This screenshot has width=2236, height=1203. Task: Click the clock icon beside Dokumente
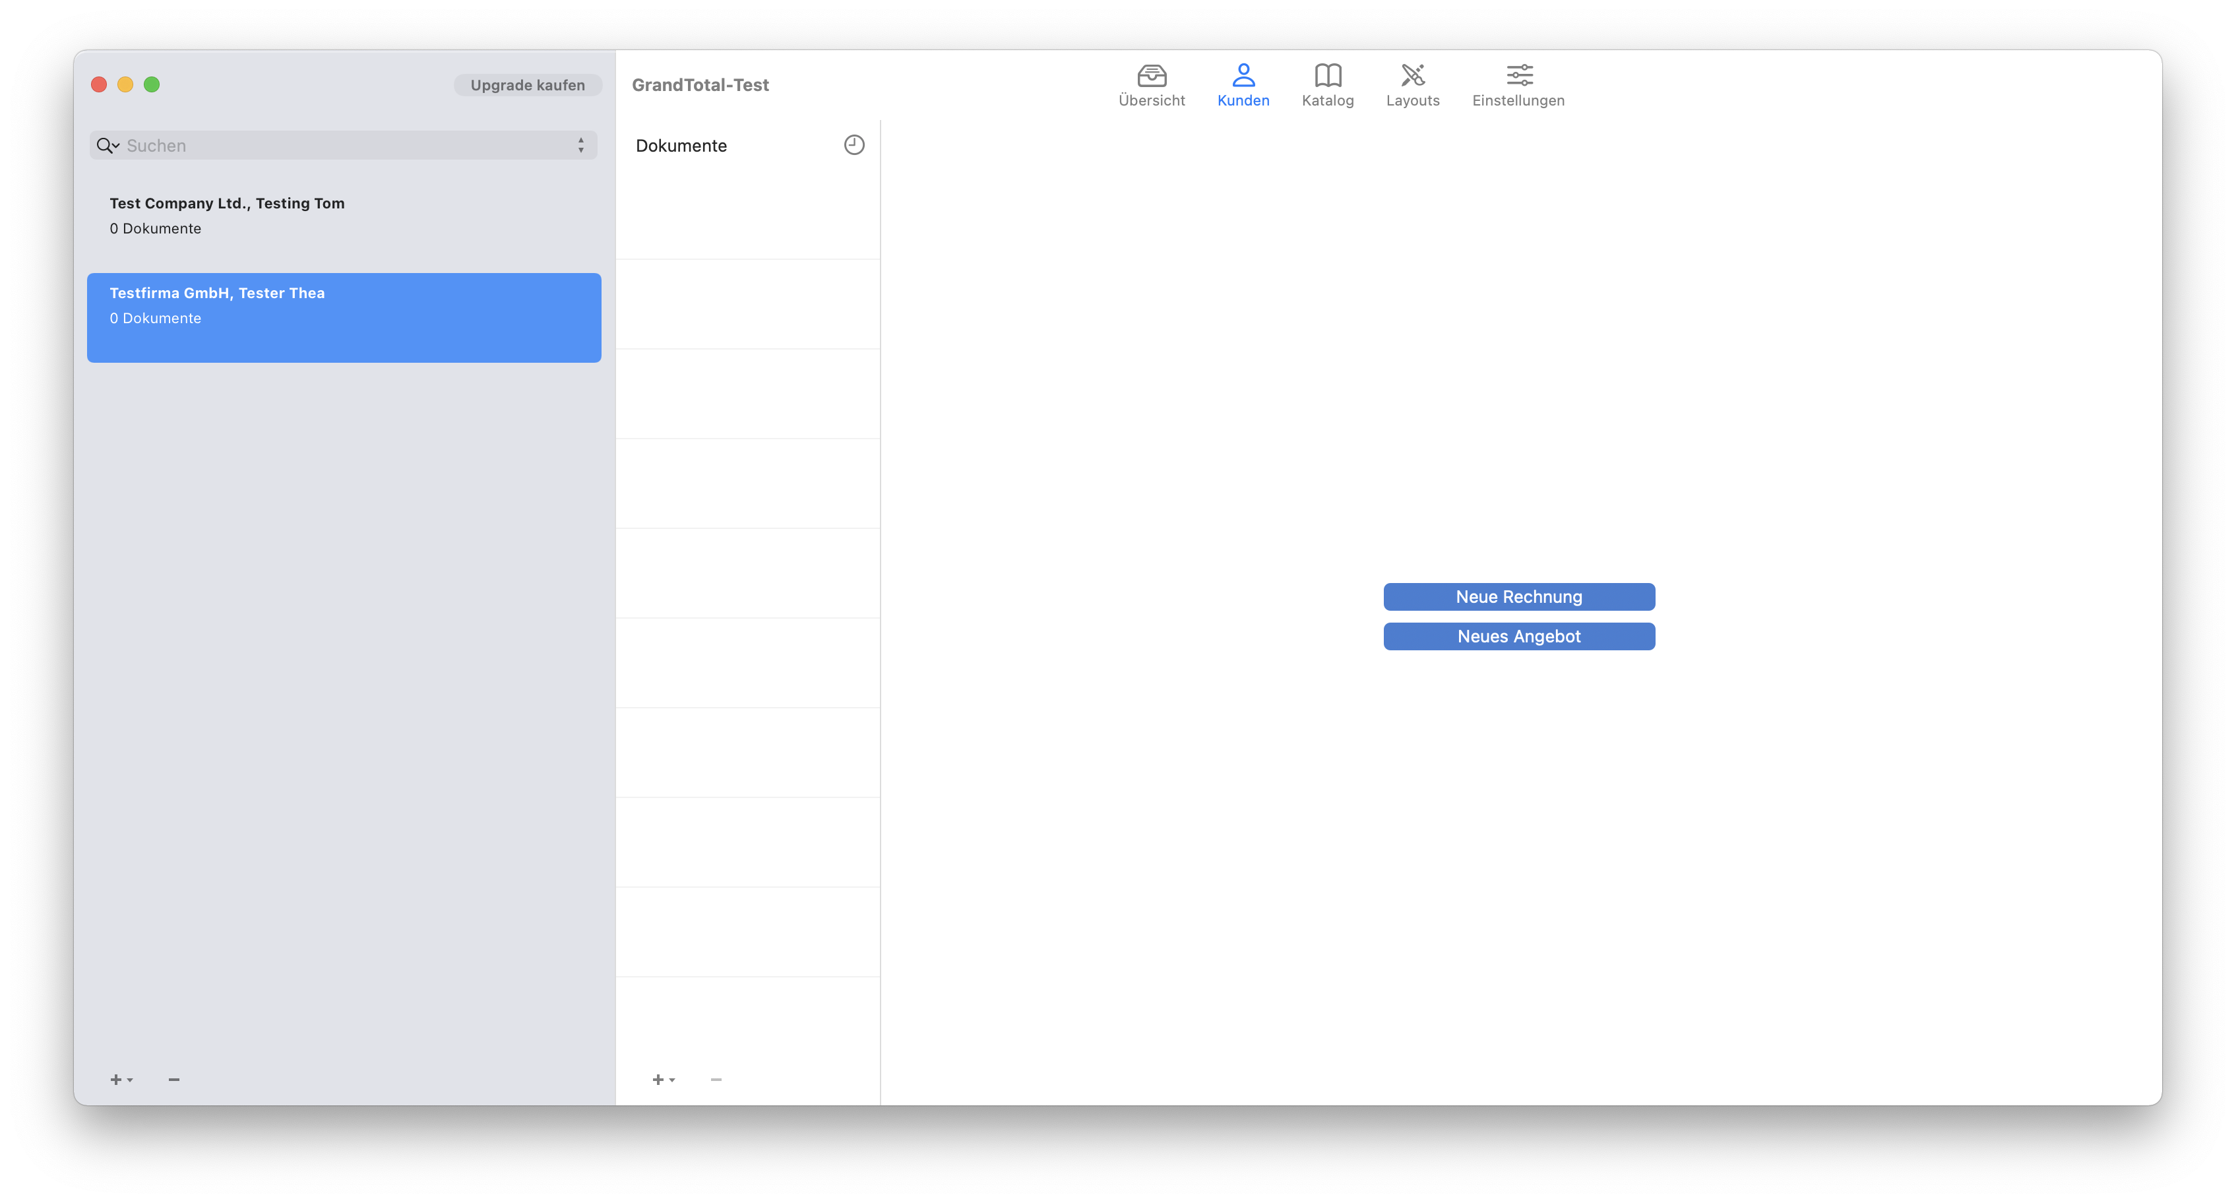(x=854, y=145)
